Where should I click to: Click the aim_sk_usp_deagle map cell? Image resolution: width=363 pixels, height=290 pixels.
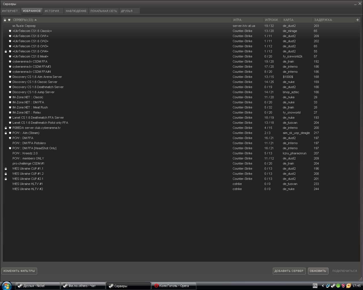(x=296, y=133)
